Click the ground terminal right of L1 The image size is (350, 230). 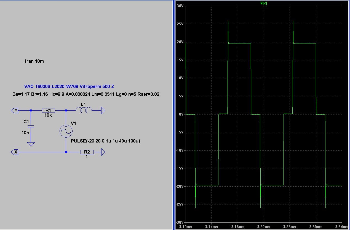(x=103, y=110)
